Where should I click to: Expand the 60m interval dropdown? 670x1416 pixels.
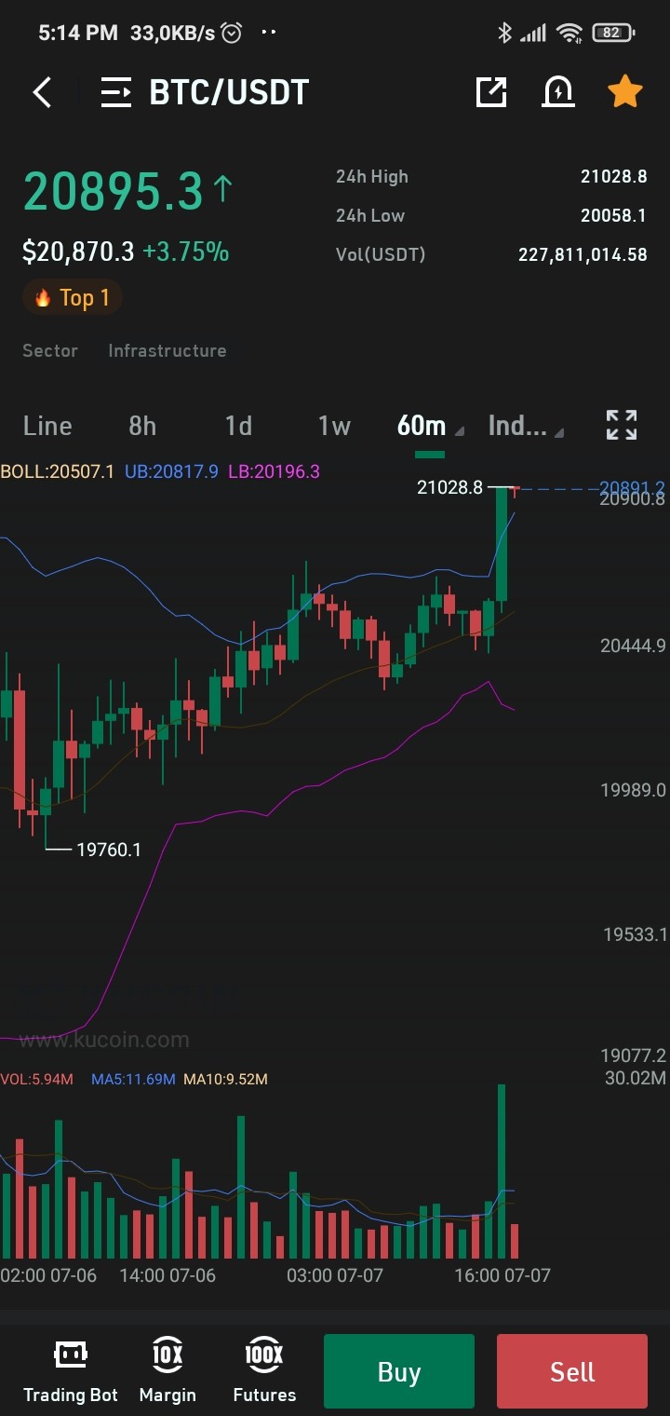[430, 426]
